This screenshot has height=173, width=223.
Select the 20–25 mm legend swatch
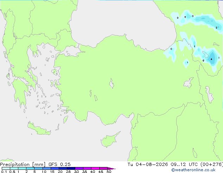(63, 168)
